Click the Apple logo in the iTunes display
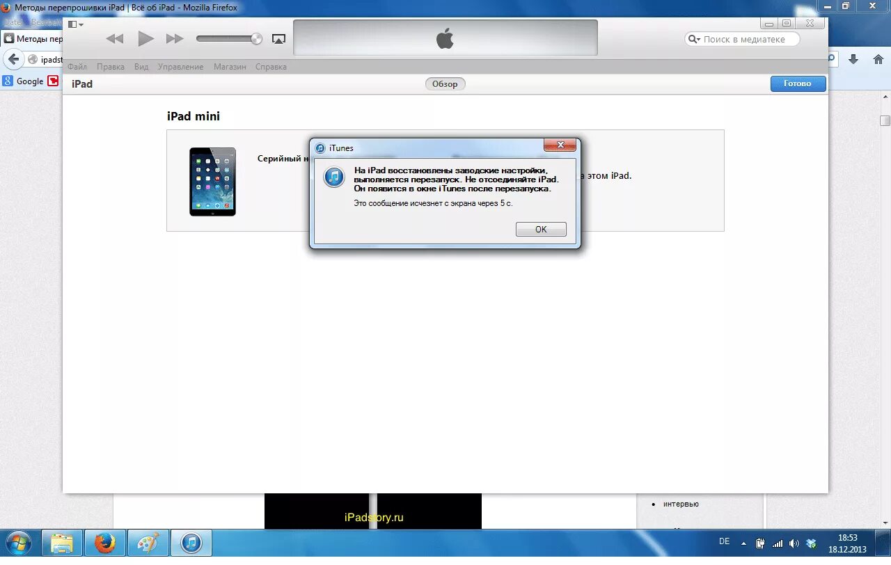This screenshot has height=565, width=891. point(445,38)
